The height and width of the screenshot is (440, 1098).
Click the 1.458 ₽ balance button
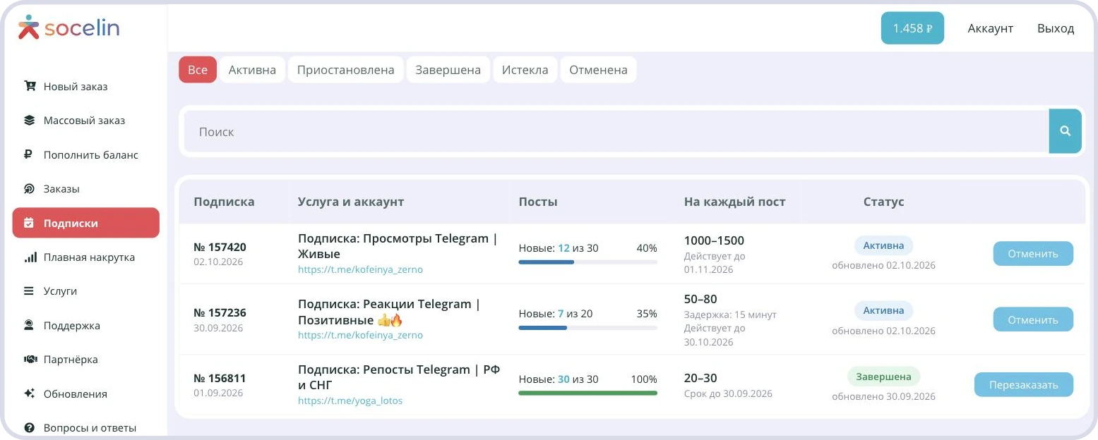[x=912, y=28]
